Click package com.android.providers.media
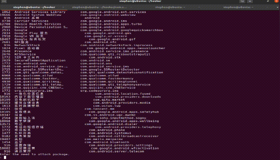This screenshot has width=280, height=160. click(122, 103)
